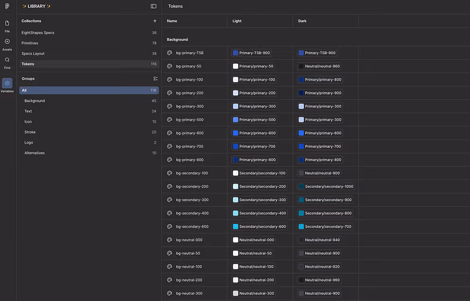The image size is (470, 301).
Task: Click the Groups list options icon
Action: pyautogui.click(x=155, y=78)
